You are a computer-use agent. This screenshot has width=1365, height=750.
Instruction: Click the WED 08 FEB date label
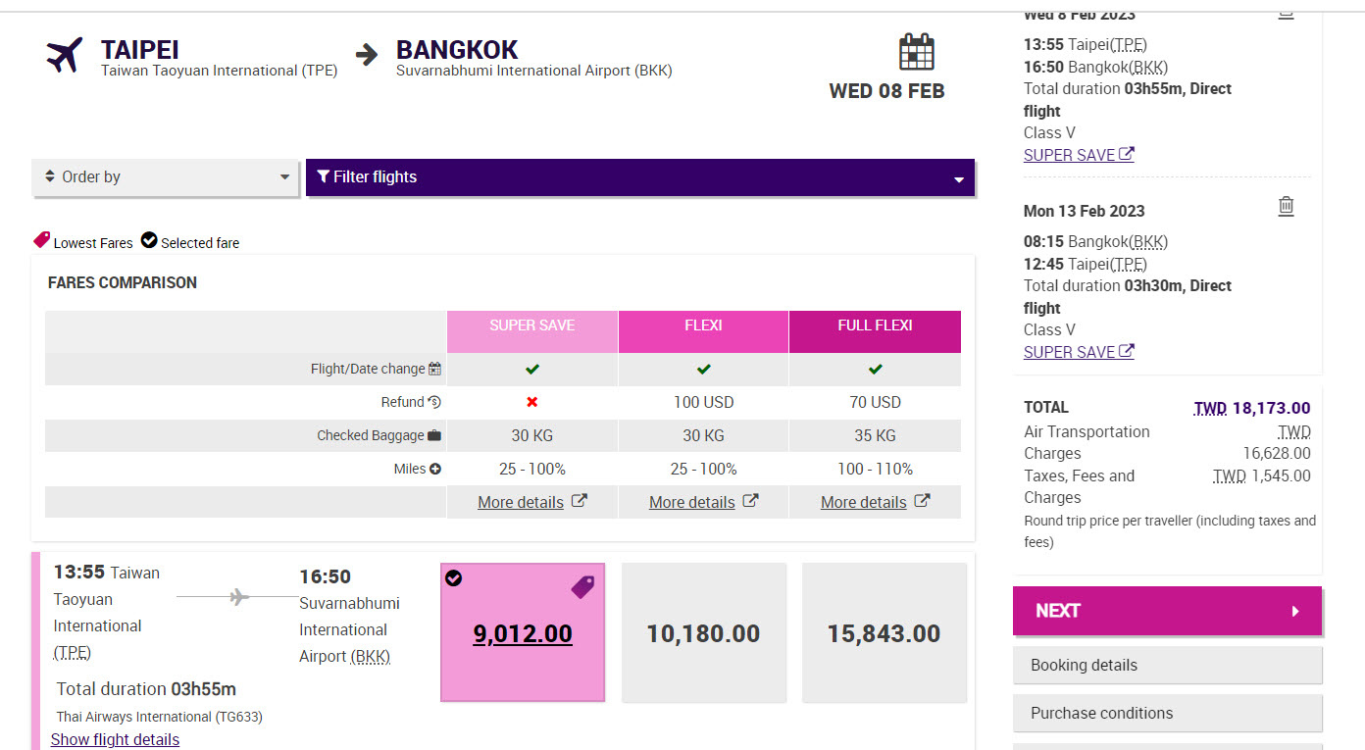[887, 91]
